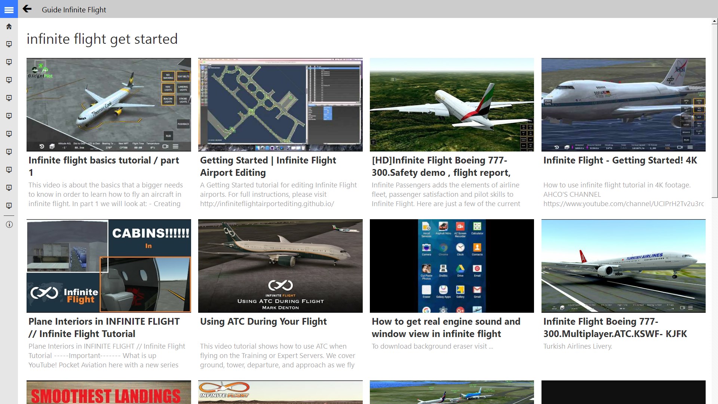Open Plane Interiors CABINS video thumbnail
The image size is (718, 404).
tap(108, 266)
